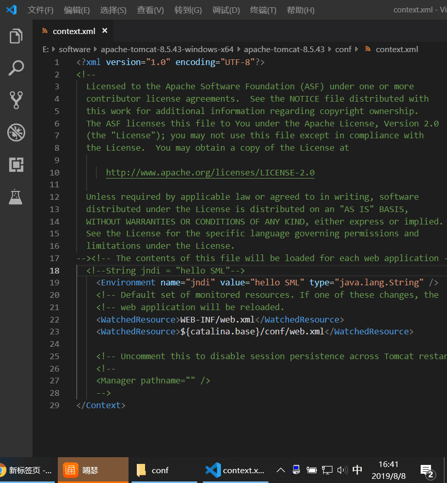Click the "hello SML" value on line 19
The image size is (447, 483).
(x=277, y=282)
